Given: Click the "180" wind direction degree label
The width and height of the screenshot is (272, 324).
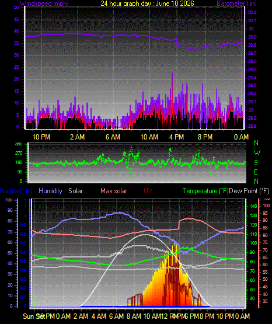Looking at the screenshot, I should [19, 163].
